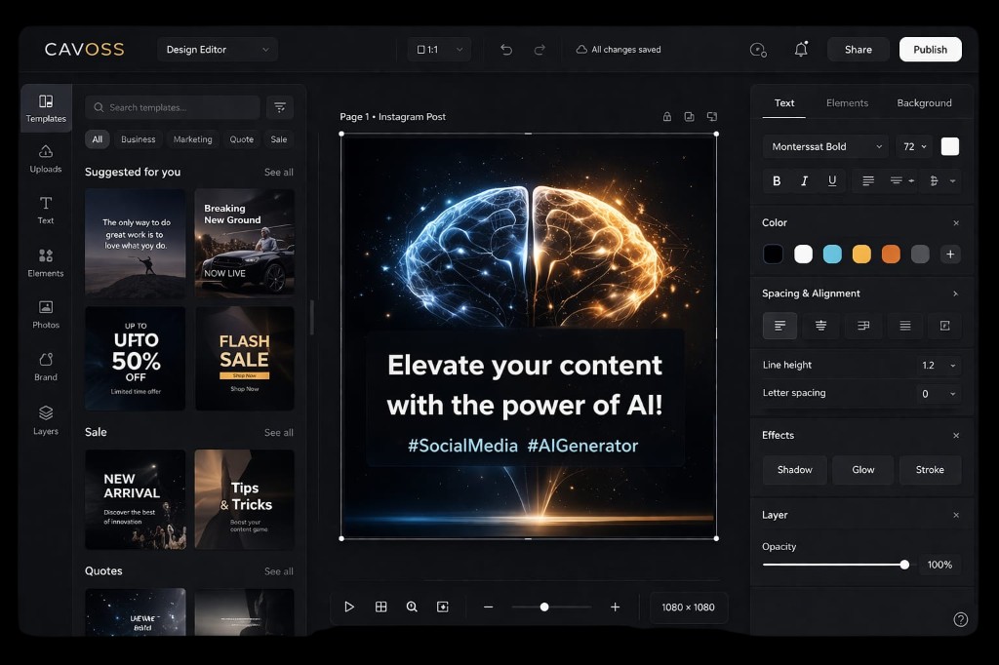This screenshot has height=665, width=999.
Task: Click the Publish button
Action: point(930,49)
